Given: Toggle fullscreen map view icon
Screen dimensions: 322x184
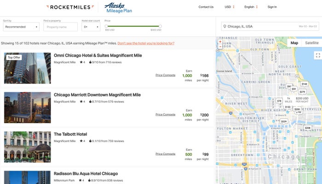Looking at the screenshot, I should click(x=318, y=55).
